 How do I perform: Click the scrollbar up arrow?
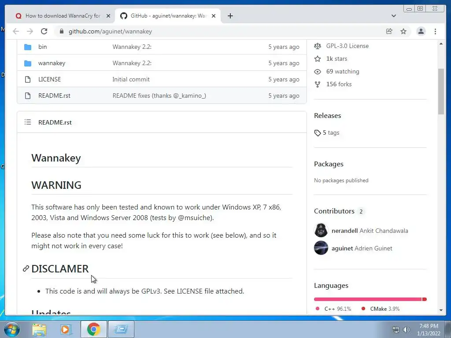tap(441, 44)
